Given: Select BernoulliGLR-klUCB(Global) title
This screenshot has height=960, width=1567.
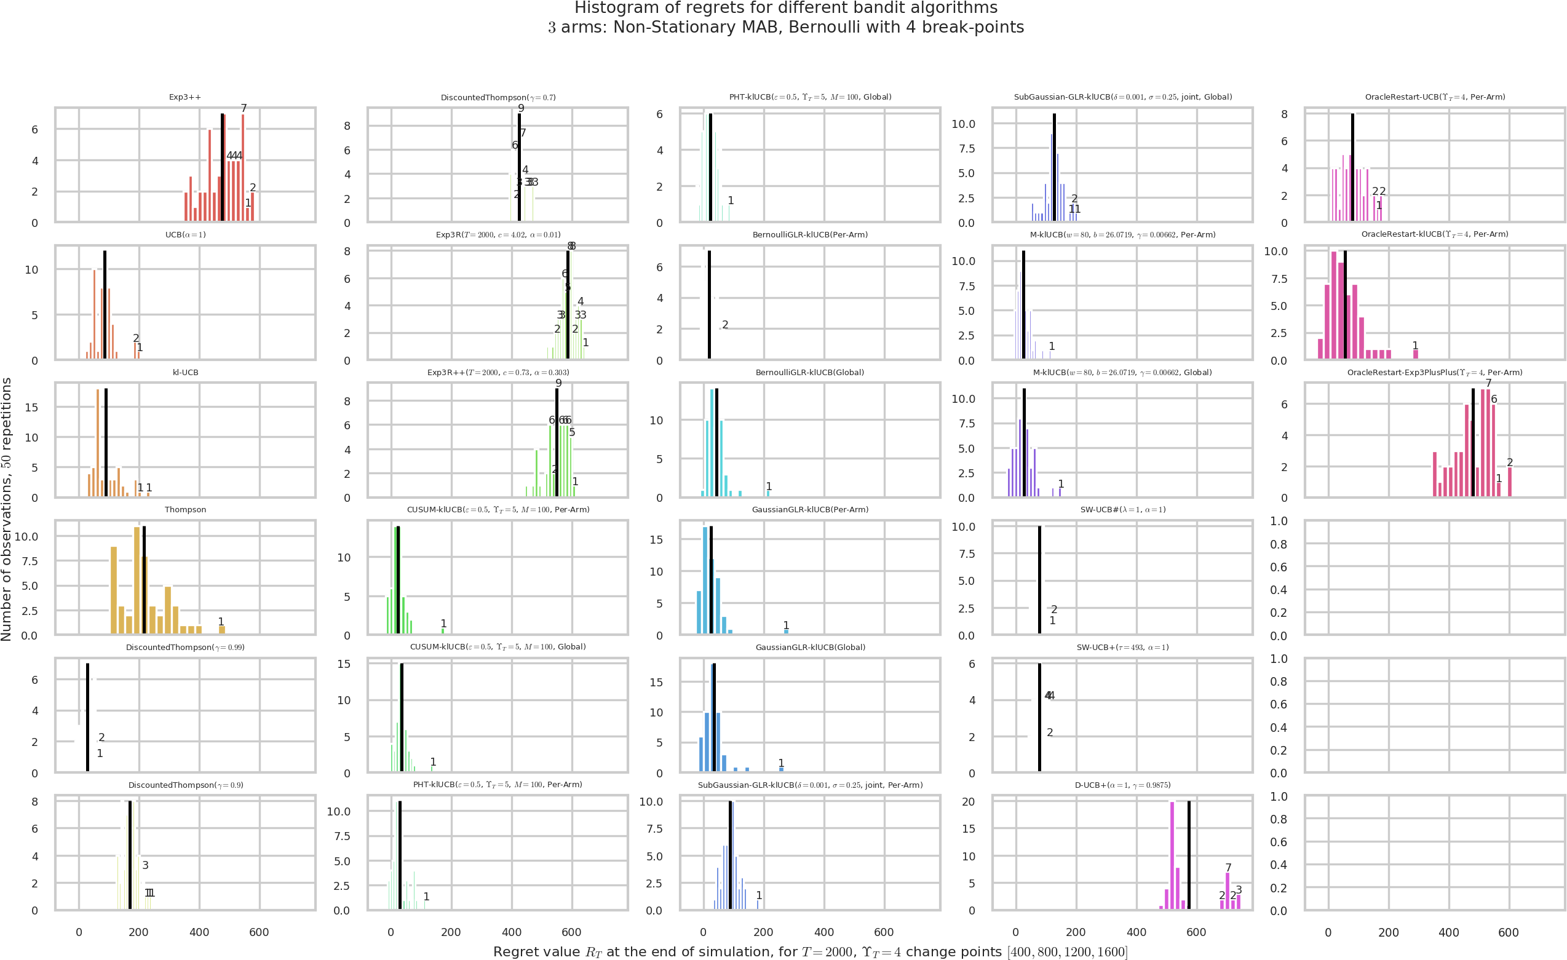Looking at the screenshot, I should 810,372.
